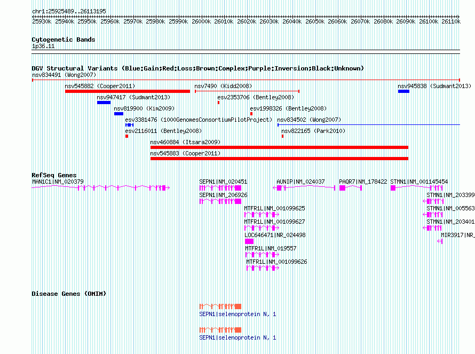Click the esv2353706 (Bentley2008) small red marker
The height and width of the screenshot is (354, 475).
click(218, 103)
